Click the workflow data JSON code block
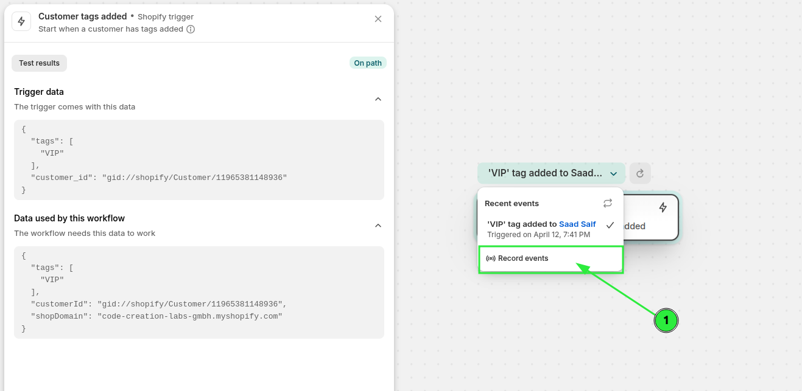 (x=199, y=292)
